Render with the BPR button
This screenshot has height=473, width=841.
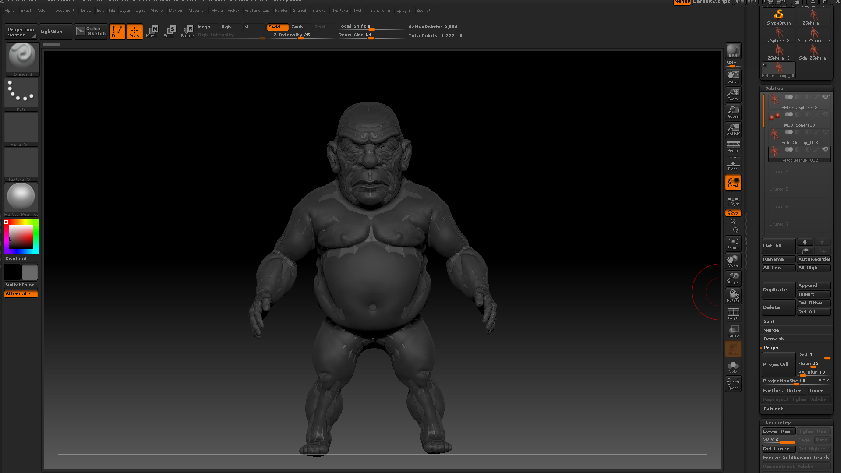tap(733, 50)
